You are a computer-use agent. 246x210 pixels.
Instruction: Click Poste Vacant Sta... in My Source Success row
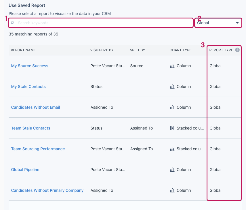point(108,66)
